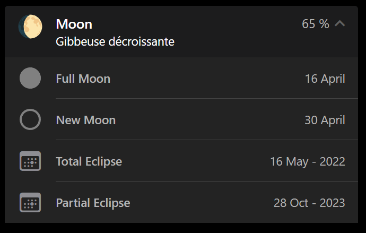Select the New Moon label

click(x=85, y=120)
